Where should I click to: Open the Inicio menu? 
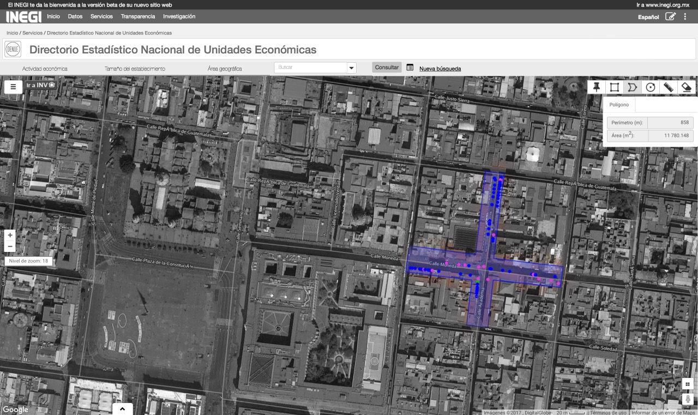coord(53,16)
